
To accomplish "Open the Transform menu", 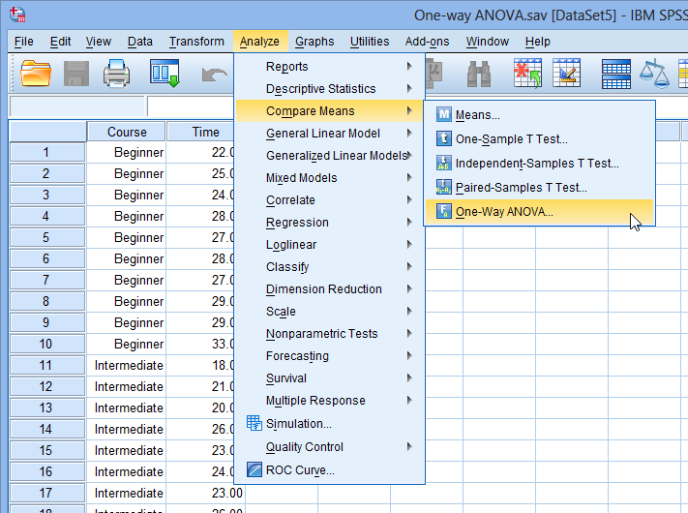I will 196,42.
